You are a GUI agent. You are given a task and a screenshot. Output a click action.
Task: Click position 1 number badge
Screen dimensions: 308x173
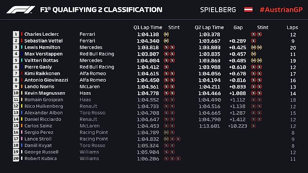coord(16,34)
